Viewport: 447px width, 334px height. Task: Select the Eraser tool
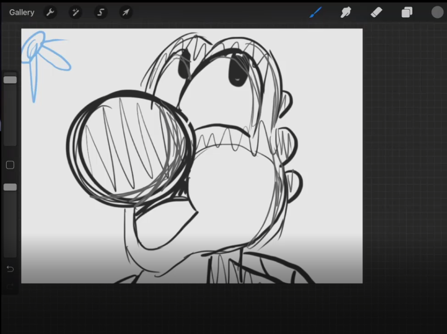[376, 12]
